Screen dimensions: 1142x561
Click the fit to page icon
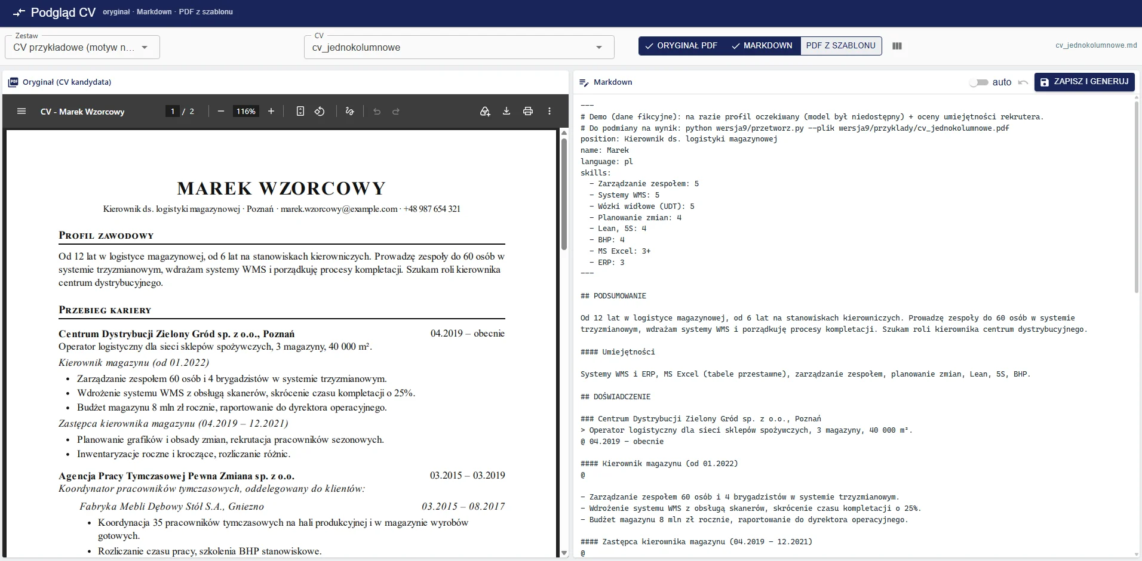click(x=300, y=112)
